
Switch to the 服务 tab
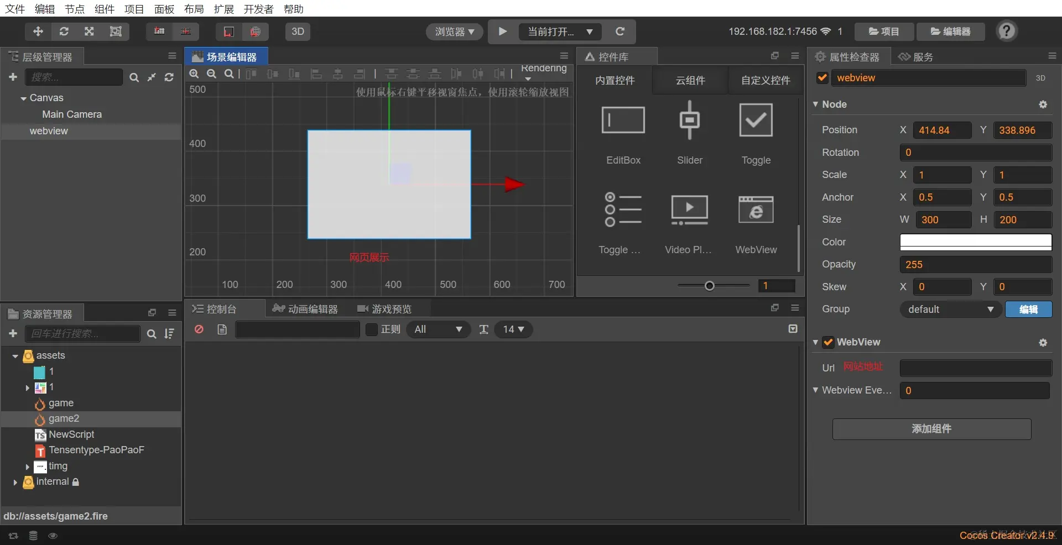916,57
